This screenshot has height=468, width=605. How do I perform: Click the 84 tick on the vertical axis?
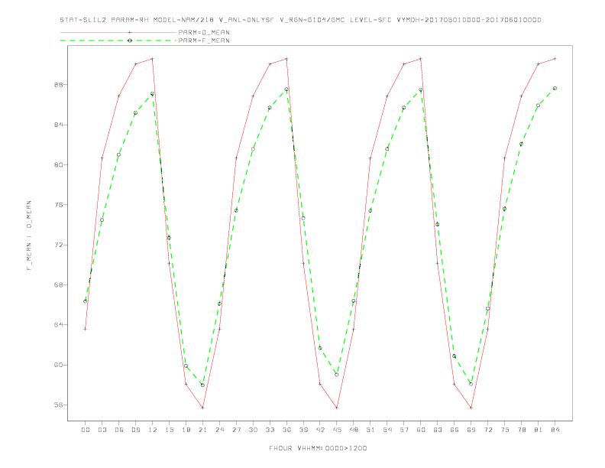59,125
